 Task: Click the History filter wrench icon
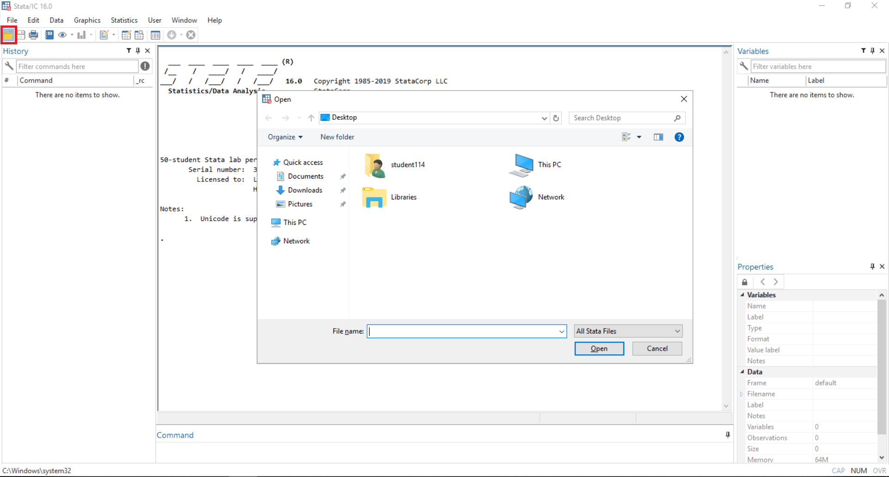pos(9,66)
